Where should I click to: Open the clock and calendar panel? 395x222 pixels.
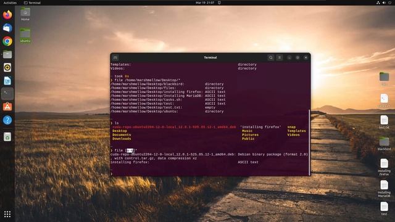pos(205,2)
